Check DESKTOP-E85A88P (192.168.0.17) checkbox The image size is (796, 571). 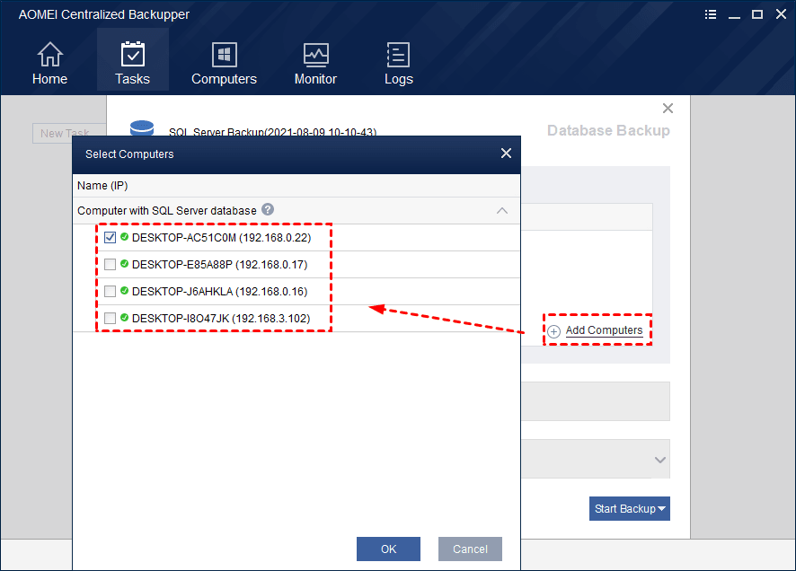pyautogui.click(x=111, y=264)
